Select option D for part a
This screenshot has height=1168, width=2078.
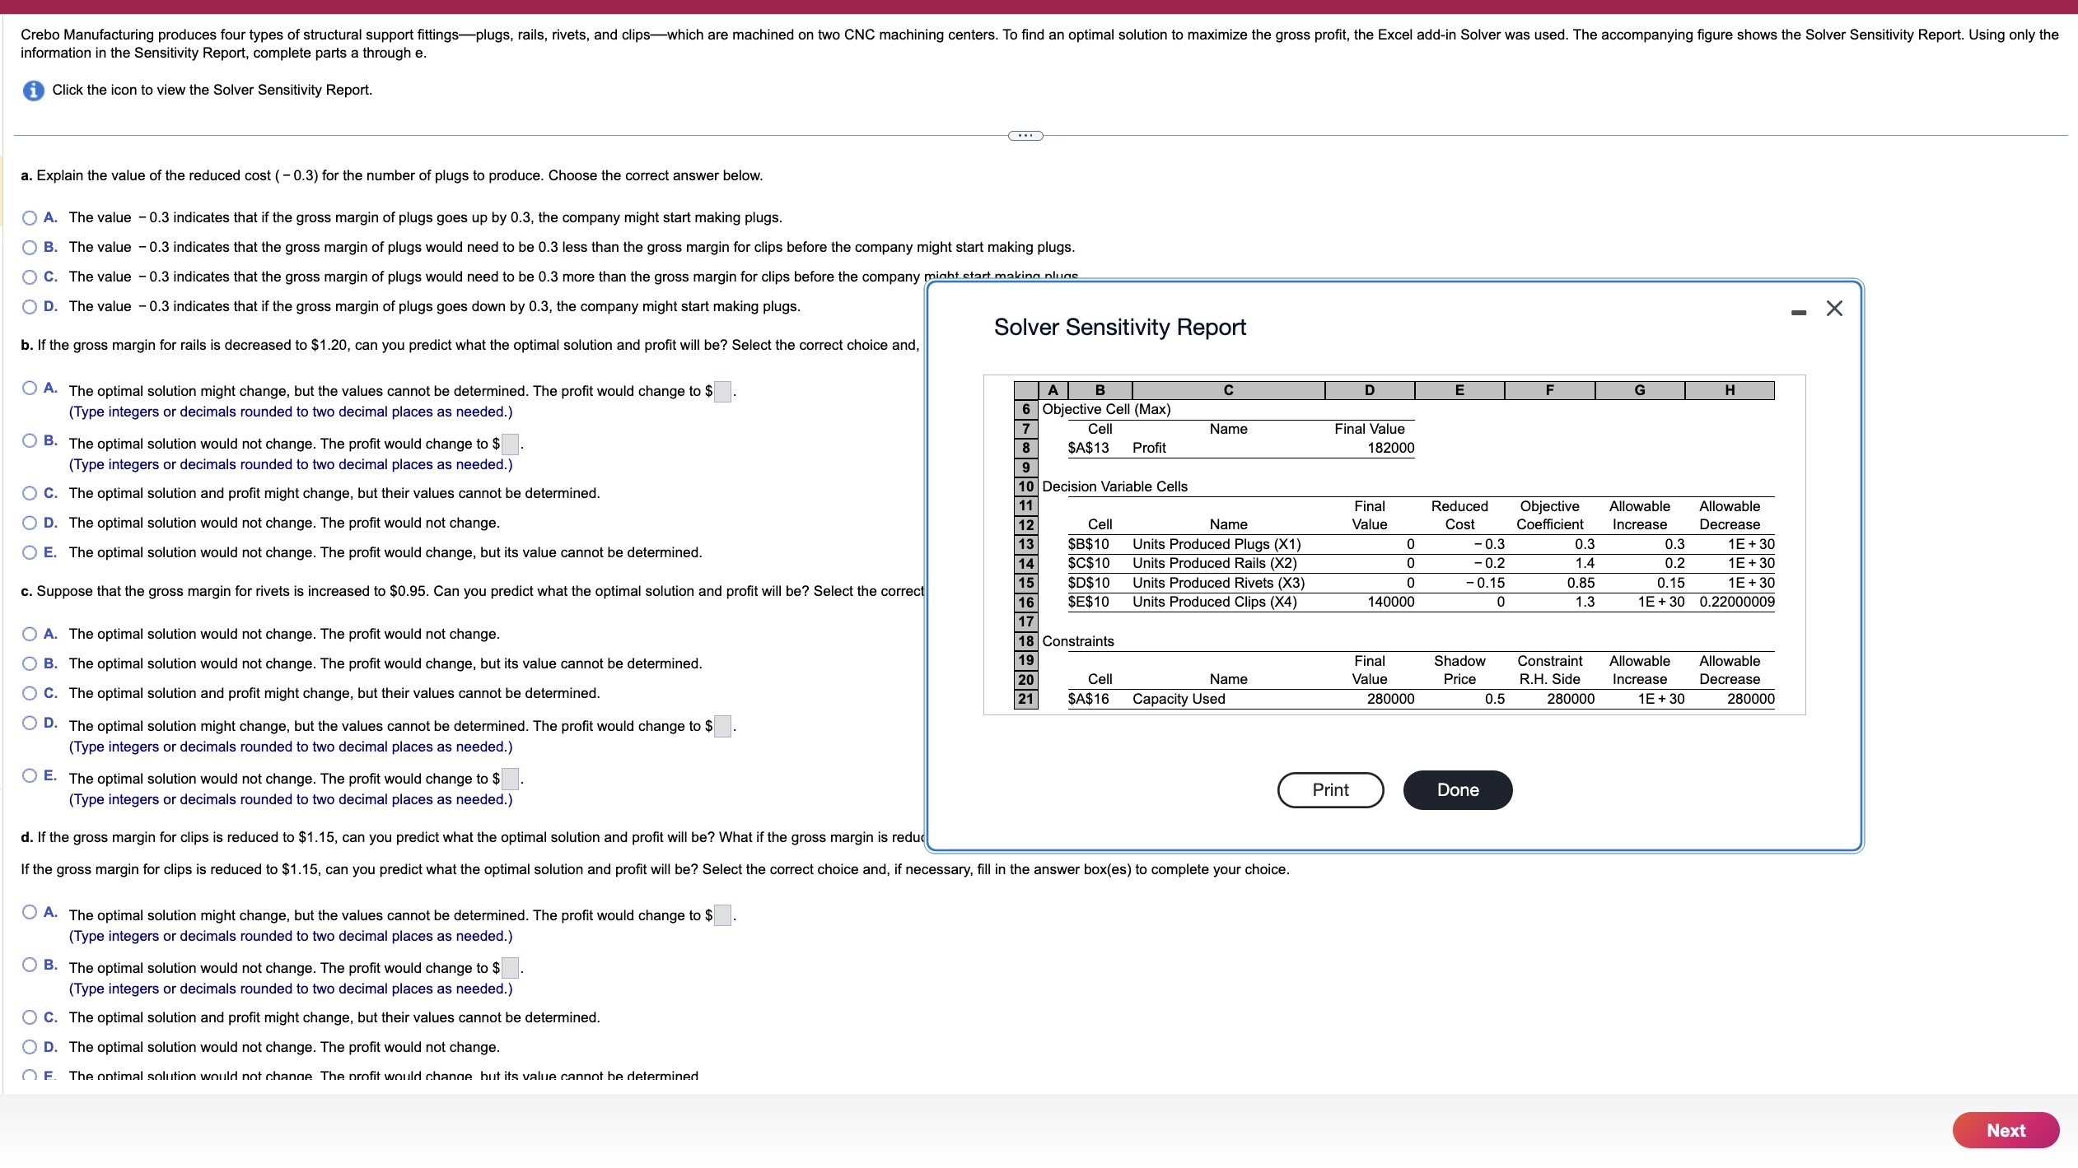coord(30,307)
